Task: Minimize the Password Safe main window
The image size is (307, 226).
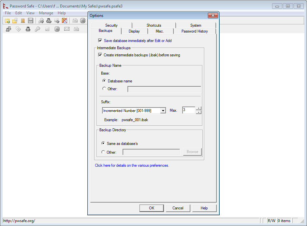Action: (277, 6)
